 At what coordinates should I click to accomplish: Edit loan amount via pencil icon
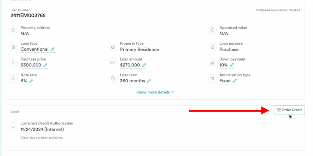pos(144,65)
